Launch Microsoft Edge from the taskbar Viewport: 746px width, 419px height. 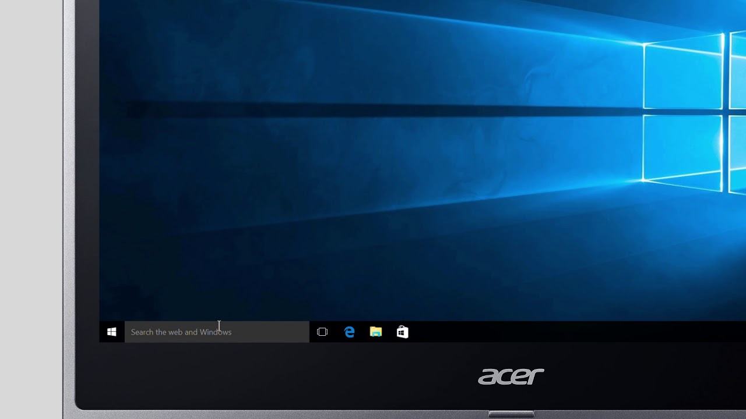pos(349,332)
